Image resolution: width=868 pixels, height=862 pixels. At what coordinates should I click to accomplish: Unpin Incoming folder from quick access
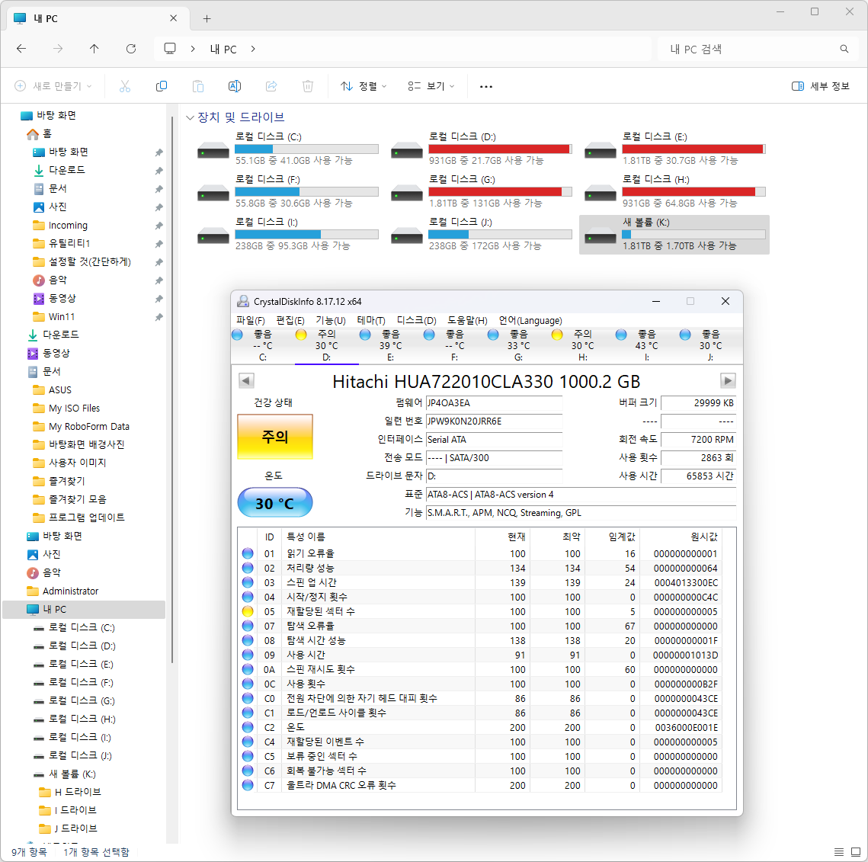pos(159,226)
